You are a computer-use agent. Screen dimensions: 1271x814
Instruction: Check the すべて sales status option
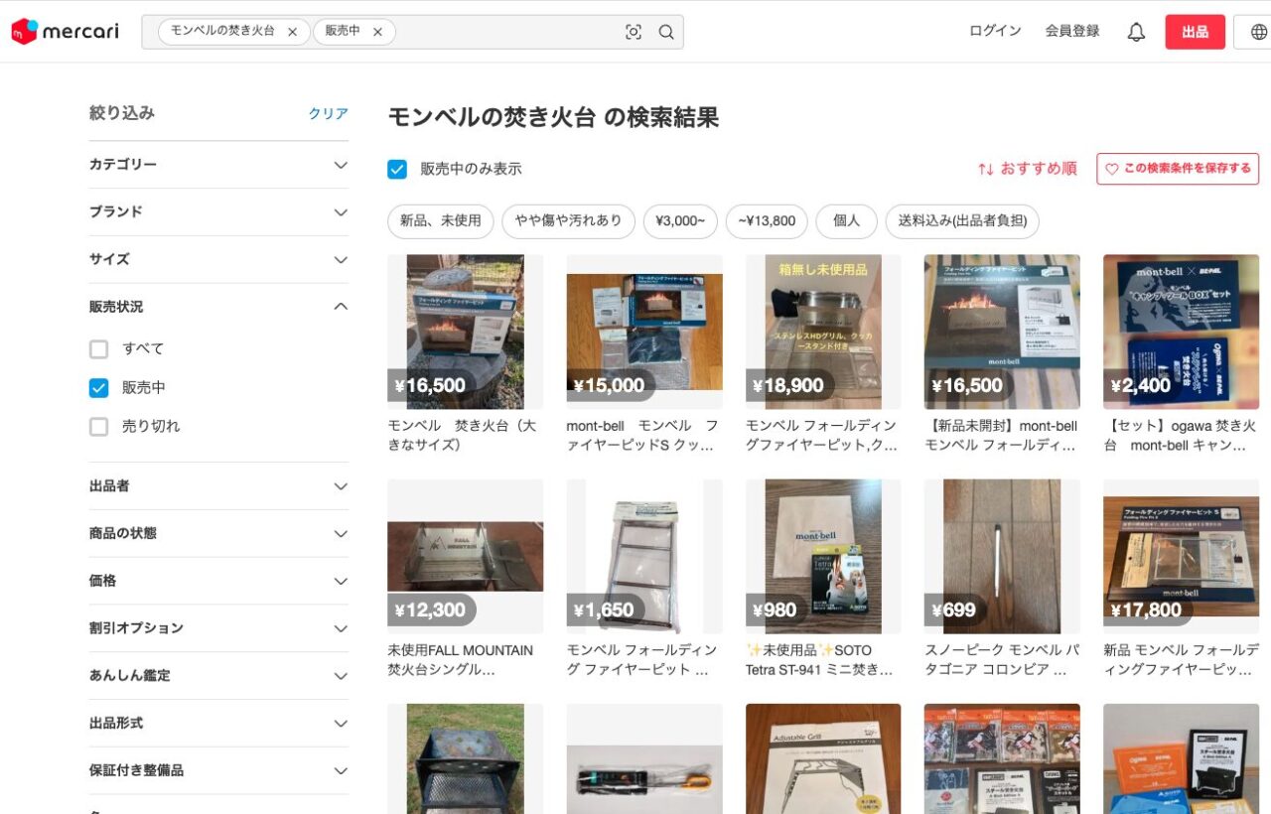pyautogui.click(x=98, y=349)
